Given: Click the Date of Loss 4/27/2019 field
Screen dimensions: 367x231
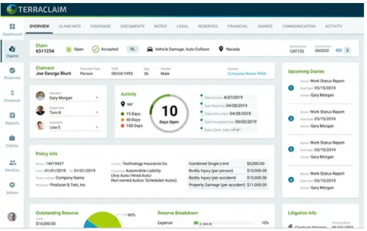Looking at the screenshot, I should [x=231, y=97].
